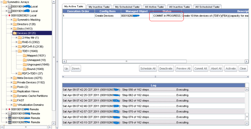
Task: Click the Ungrouped (1649) folder icon
Action: tap(25, 64)
